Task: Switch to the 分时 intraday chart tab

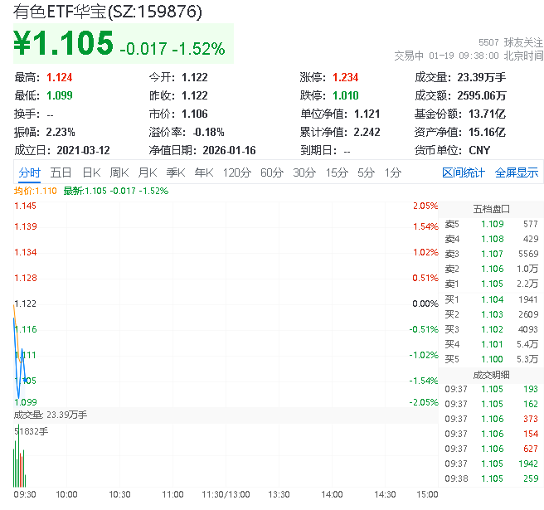Action: [x=29, y=172]
